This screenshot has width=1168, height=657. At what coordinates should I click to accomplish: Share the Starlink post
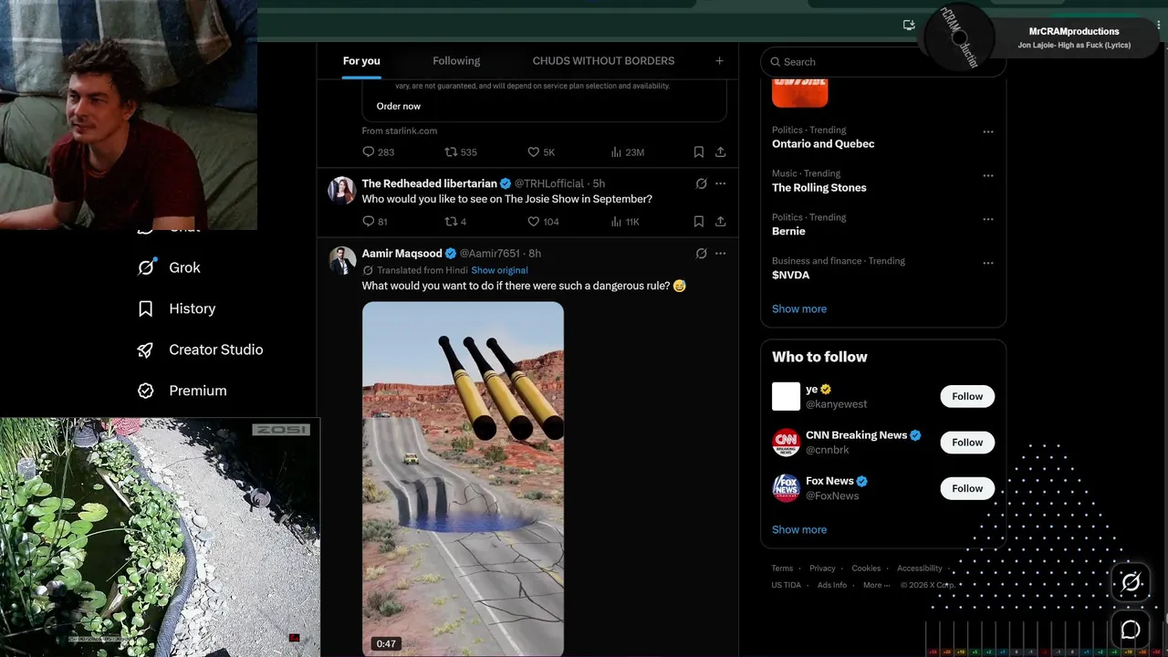pos(720,152)
